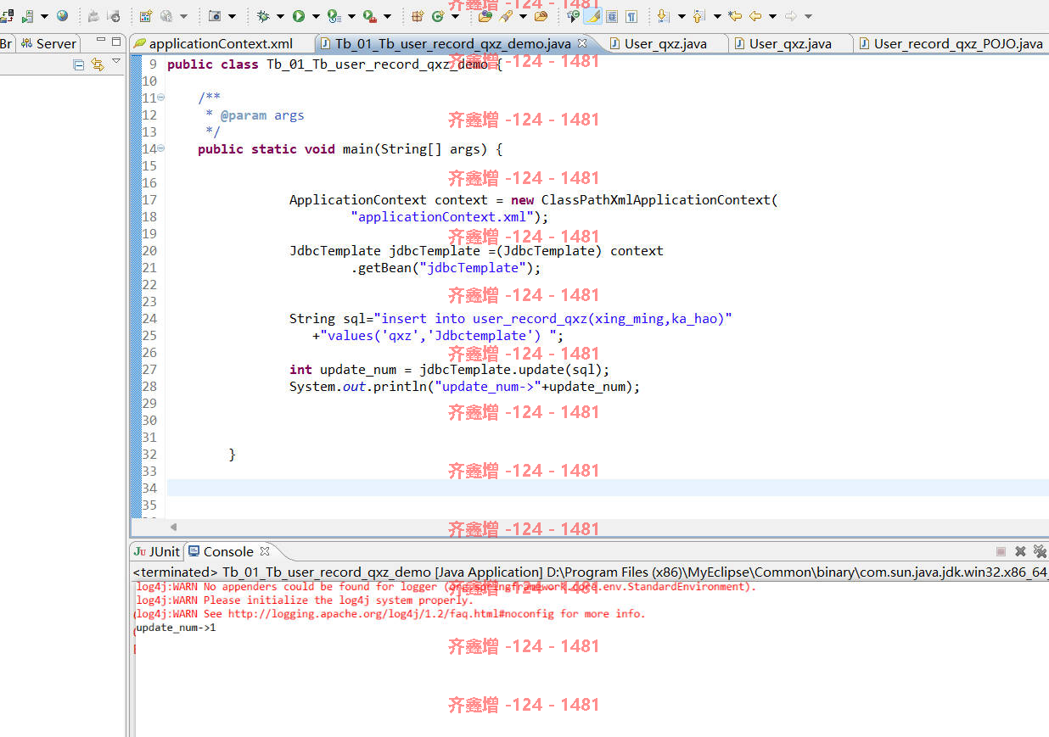Open the Back navigation history dropdown
The image size is (1049, 737).
pyautogui.click(x=772, y=16)
